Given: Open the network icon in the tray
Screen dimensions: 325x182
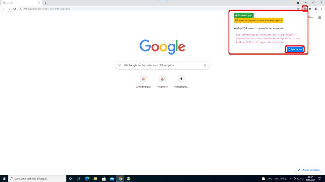Looking at the screenshot, I should (x=299, y=179).
